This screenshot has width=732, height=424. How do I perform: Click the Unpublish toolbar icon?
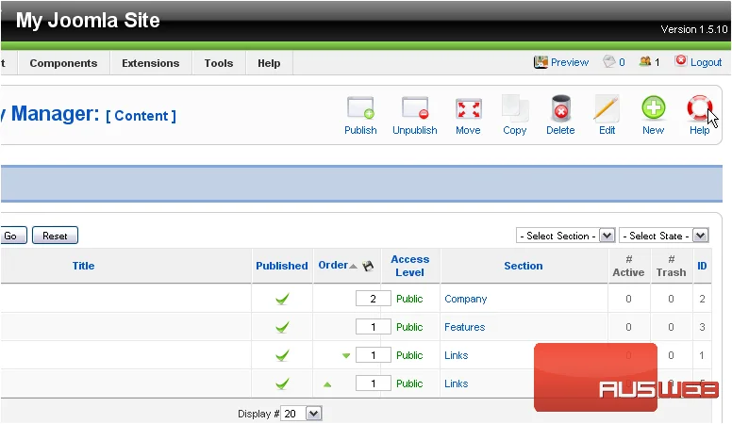point(415,107)
